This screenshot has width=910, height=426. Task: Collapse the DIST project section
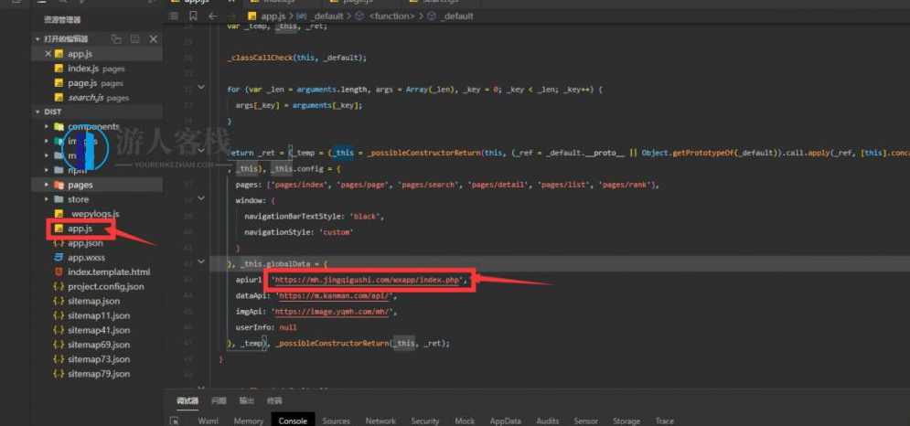coord(52,112)
